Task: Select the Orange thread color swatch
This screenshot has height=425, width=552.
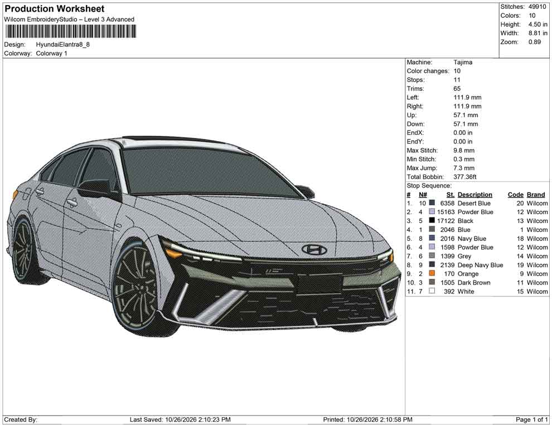Action: 432,273
